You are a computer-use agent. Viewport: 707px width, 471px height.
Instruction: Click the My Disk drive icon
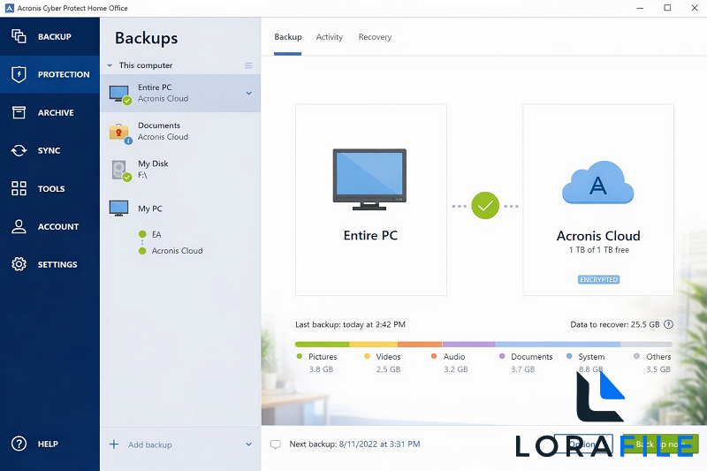121,171
